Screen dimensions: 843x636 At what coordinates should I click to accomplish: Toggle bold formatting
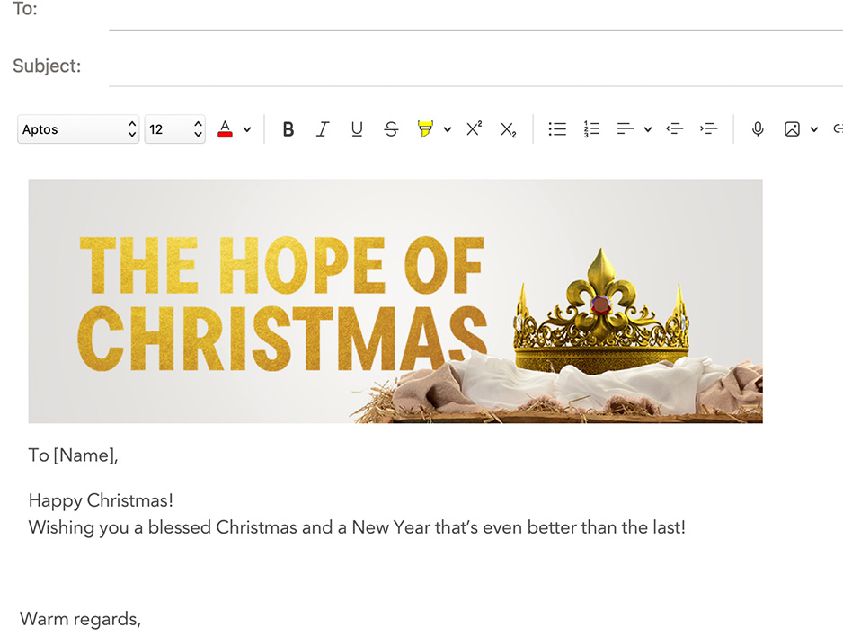(288, 129)
